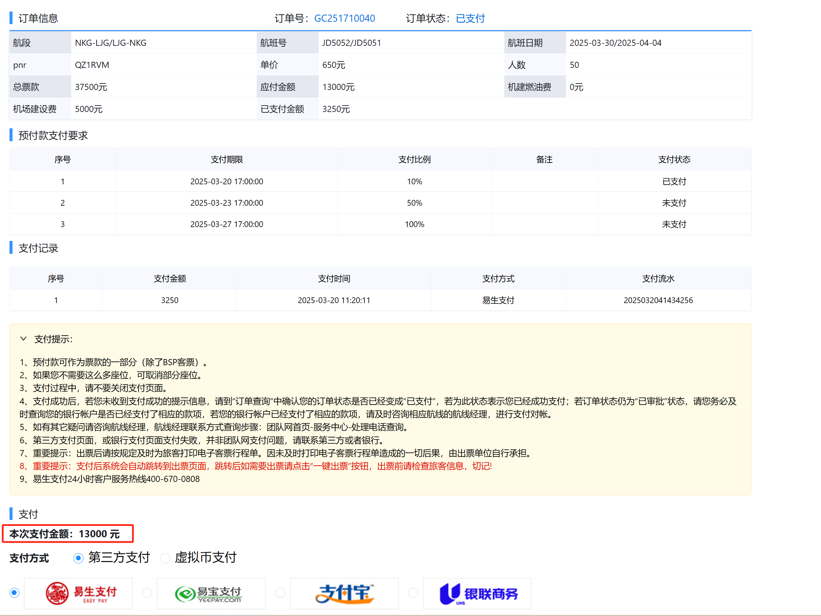821x616 pixels.
Task: Click the pnr value QZ1RVM
Action: [x=92, y=65]
